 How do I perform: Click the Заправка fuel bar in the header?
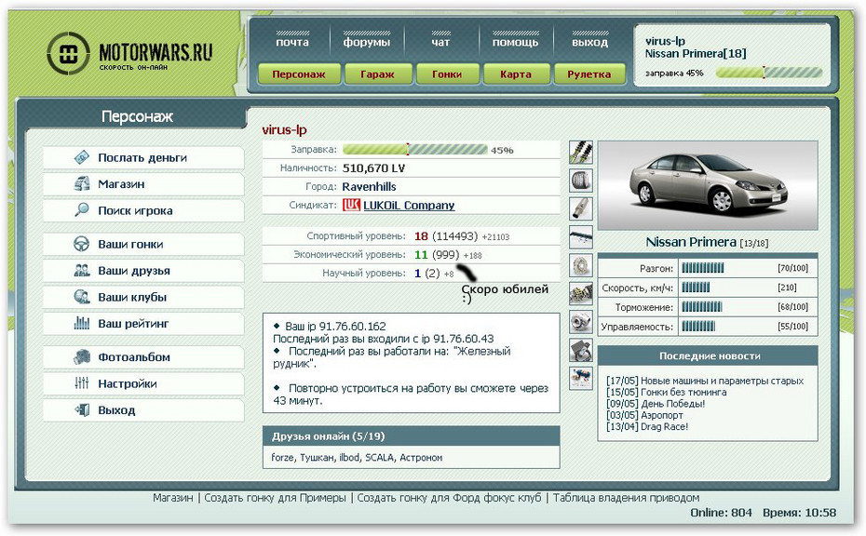(769, 73)
